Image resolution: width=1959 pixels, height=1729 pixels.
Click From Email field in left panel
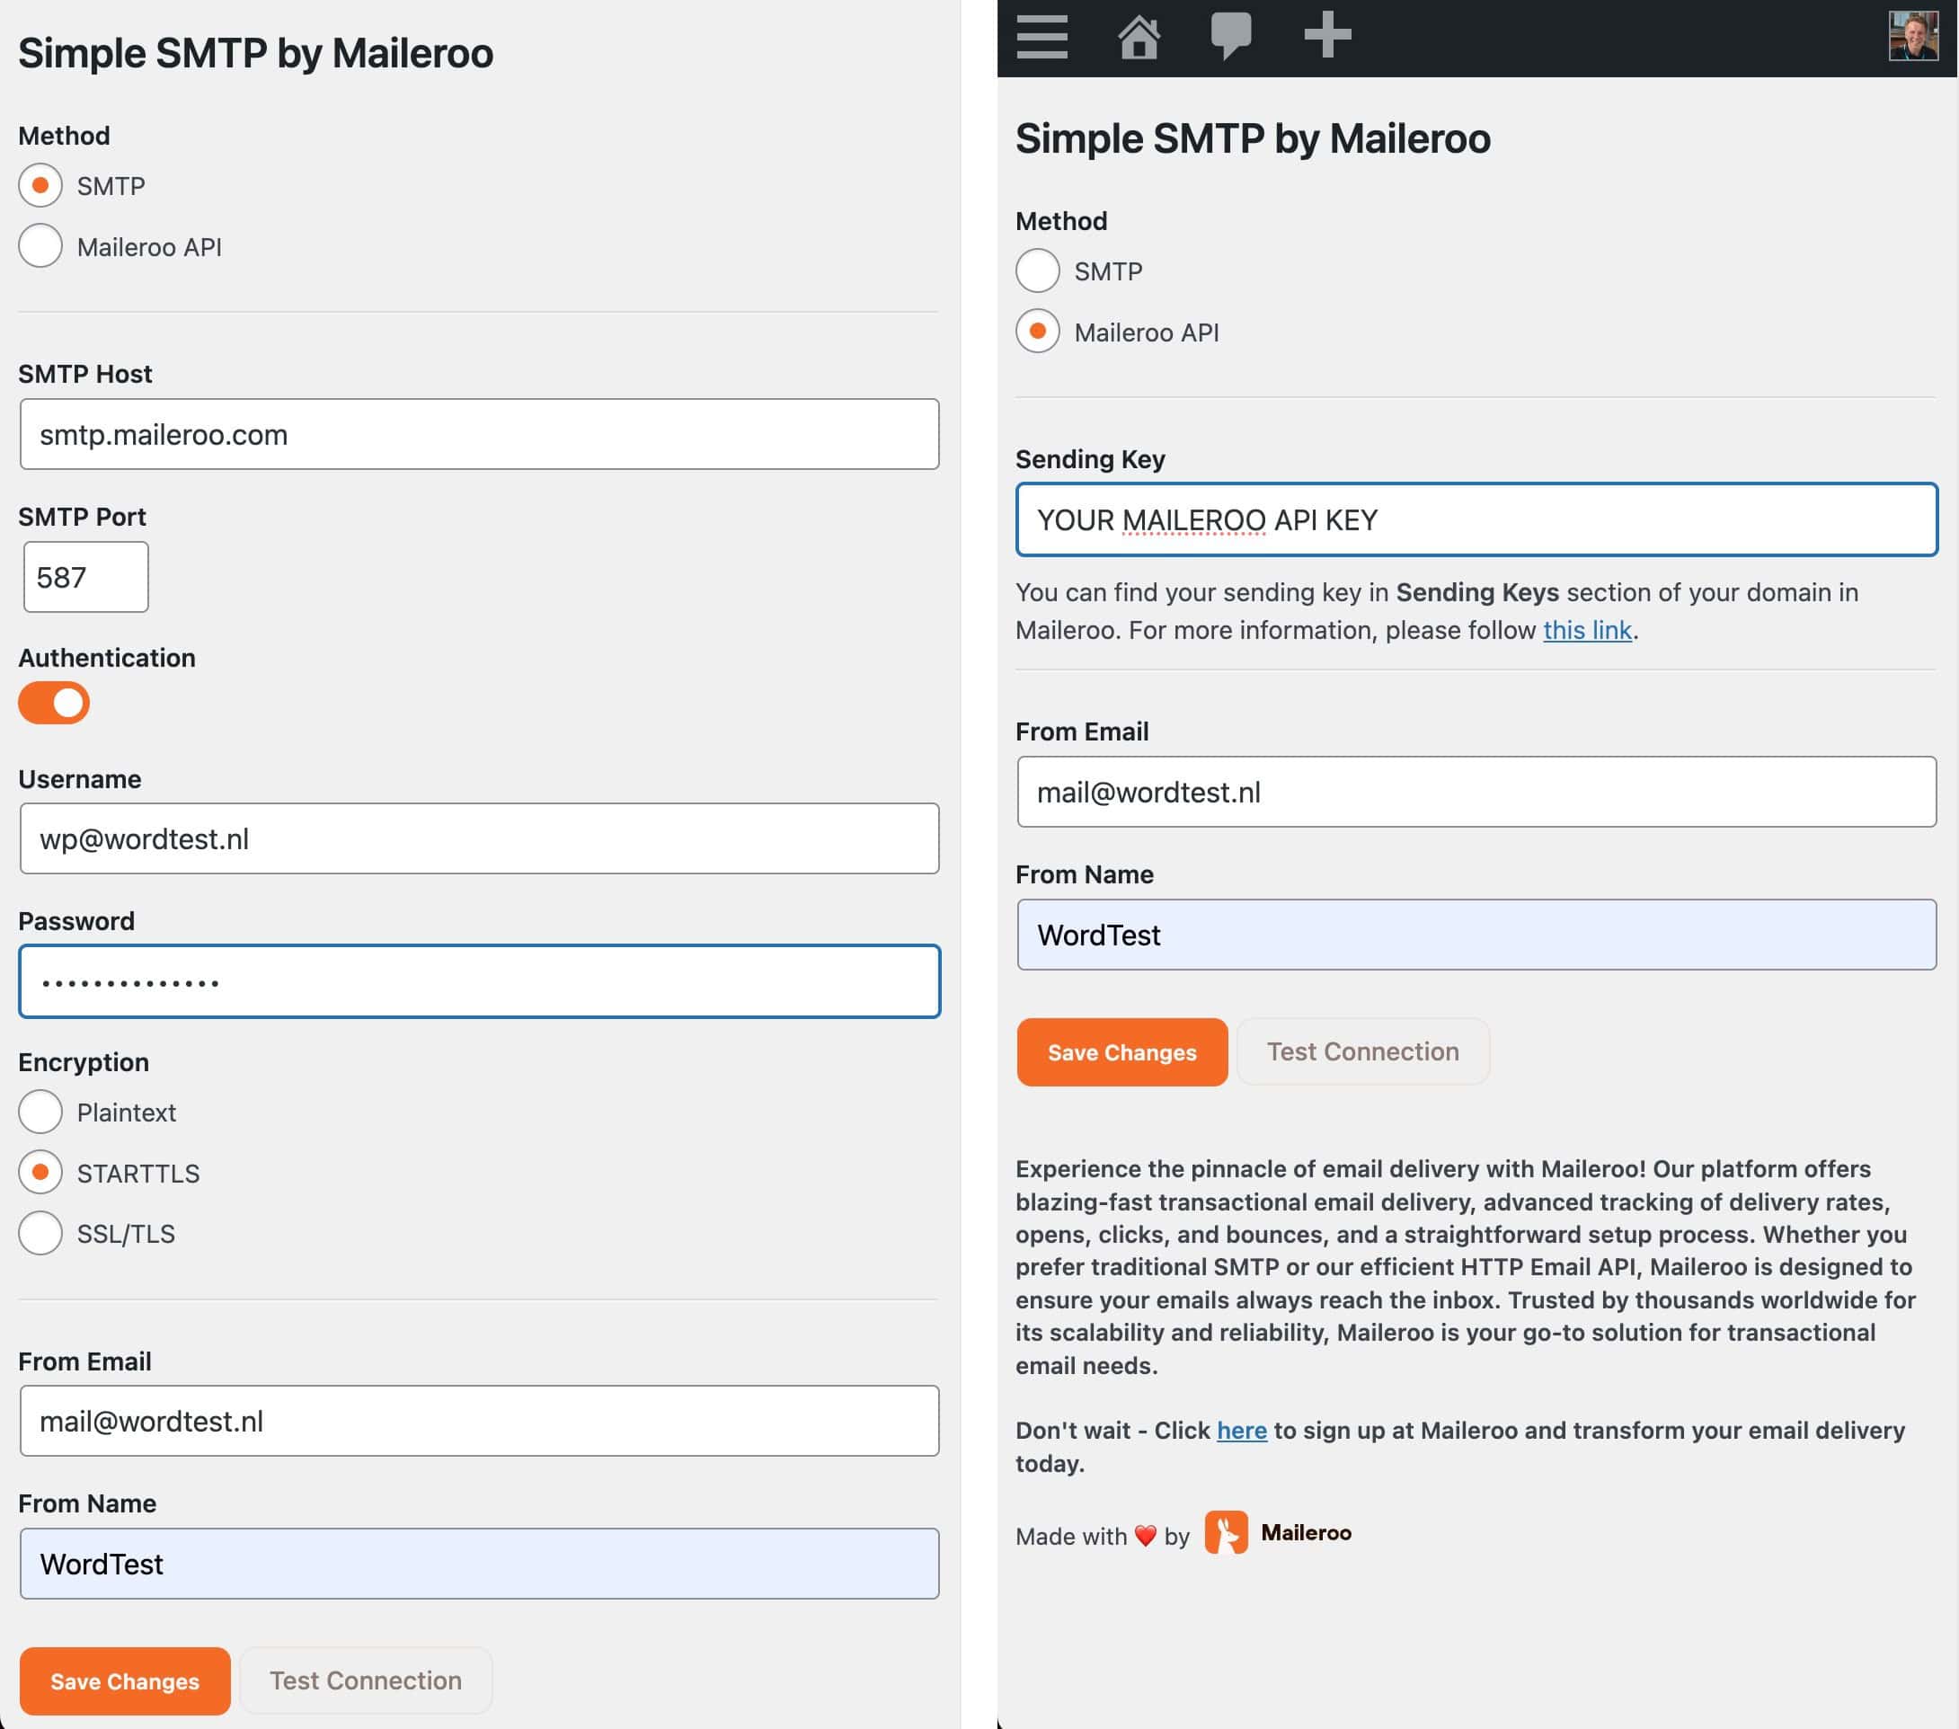coord(479,1421)
